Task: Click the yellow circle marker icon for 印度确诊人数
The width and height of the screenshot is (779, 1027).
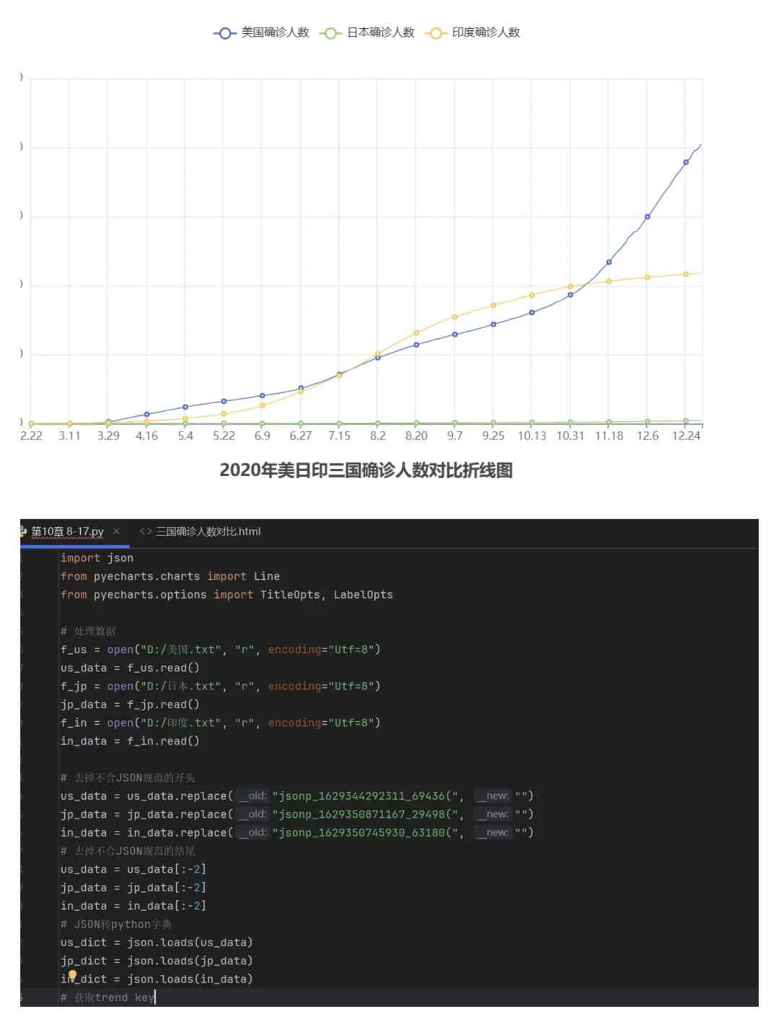Action: [x=436, y=33]
